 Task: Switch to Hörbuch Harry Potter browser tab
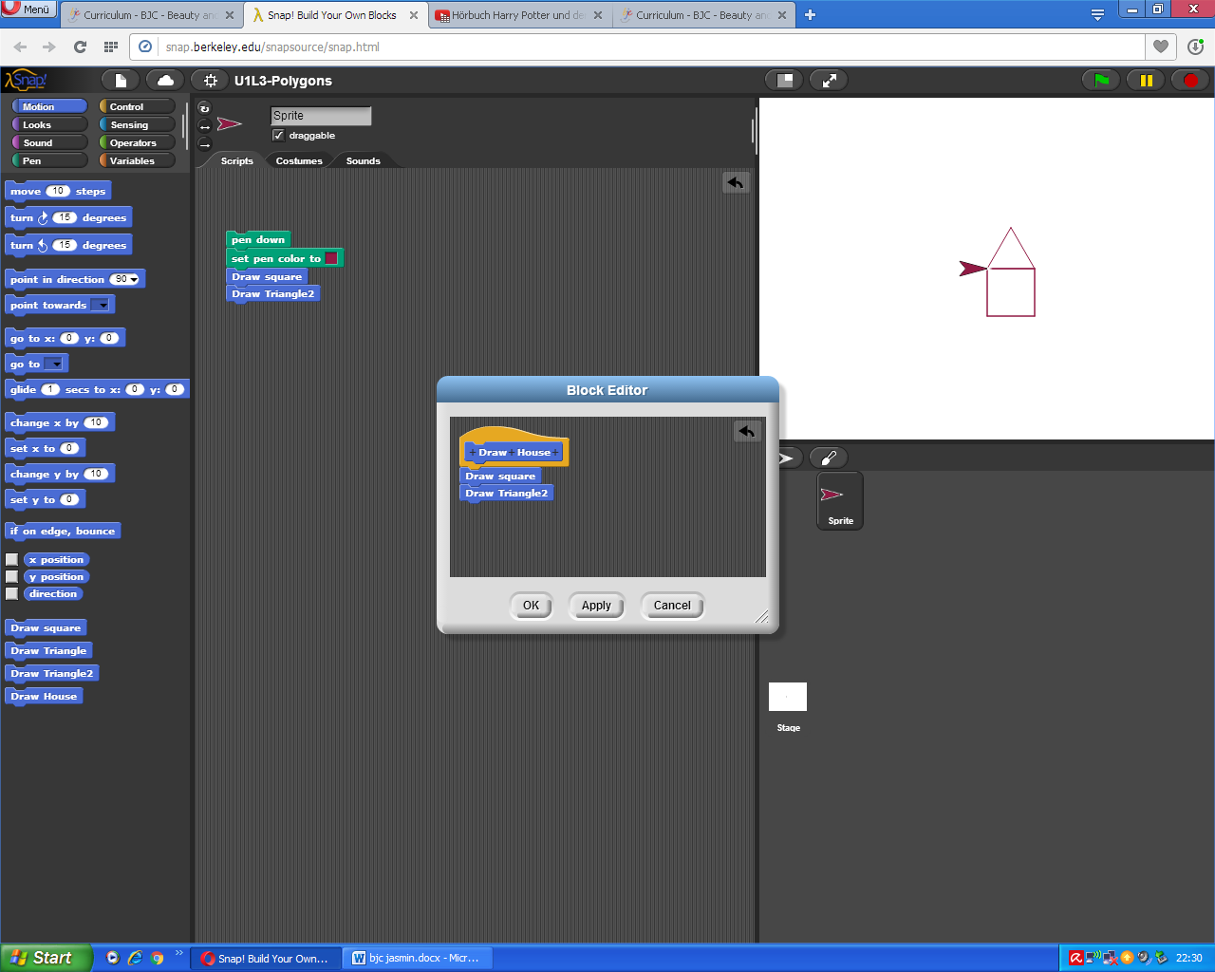click(518, 15)
